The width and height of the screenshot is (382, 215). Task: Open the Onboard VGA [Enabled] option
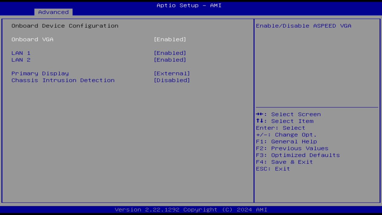[x=170, y=39]
